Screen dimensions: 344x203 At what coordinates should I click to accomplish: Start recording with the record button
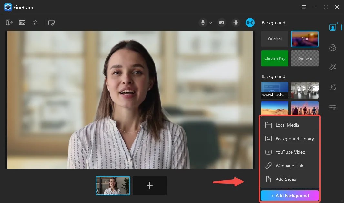(236, 23)
